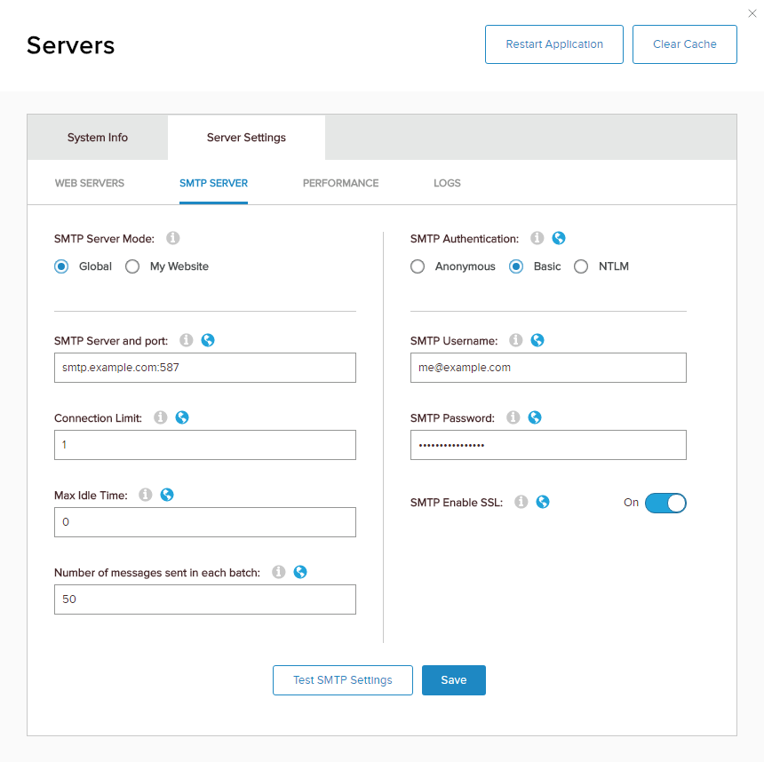Select Global SMTP server mode
The image size is (764, 762).
click(61, 266)
